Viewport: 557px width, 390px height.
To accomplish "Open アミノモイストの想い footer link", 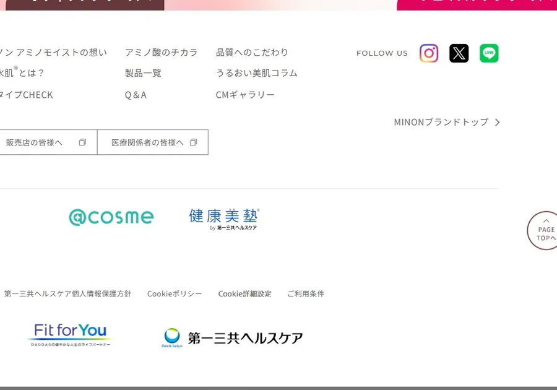I will coord(53,53).
